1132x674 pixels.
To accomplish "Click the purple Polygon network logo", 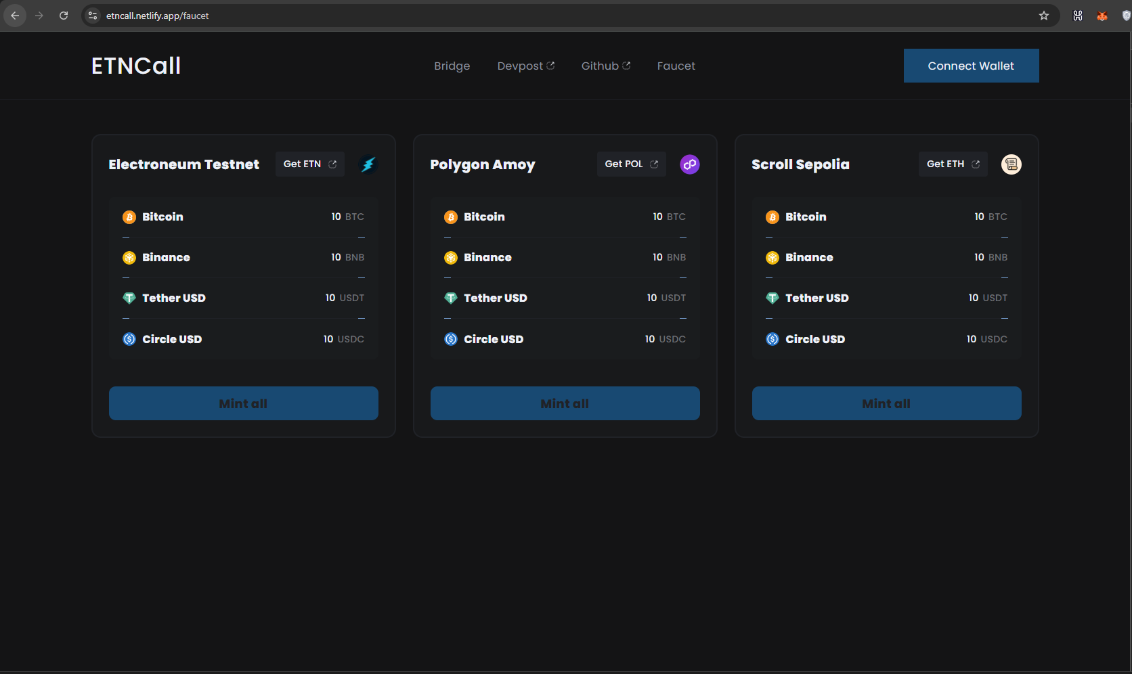I will 690,164.
